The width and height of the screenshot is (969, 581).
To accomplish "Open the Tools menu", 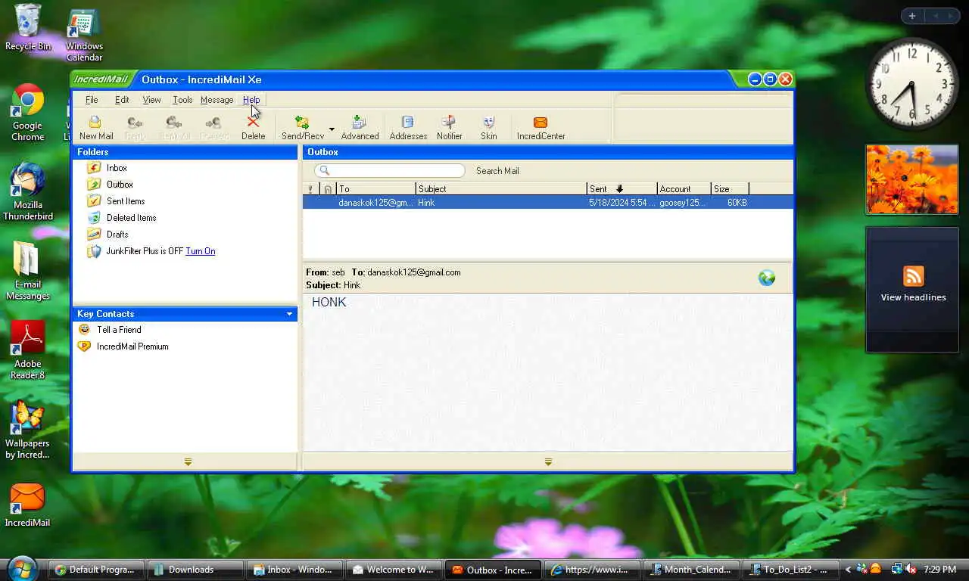I will [x=182, y=100].
